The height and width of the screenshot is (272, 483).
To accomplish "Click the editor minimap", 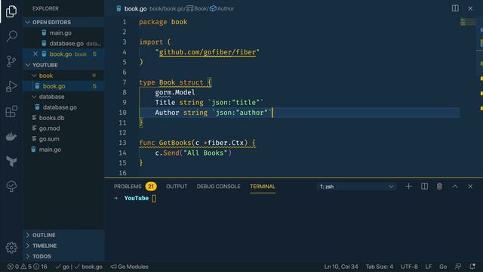I will (468, 22).
